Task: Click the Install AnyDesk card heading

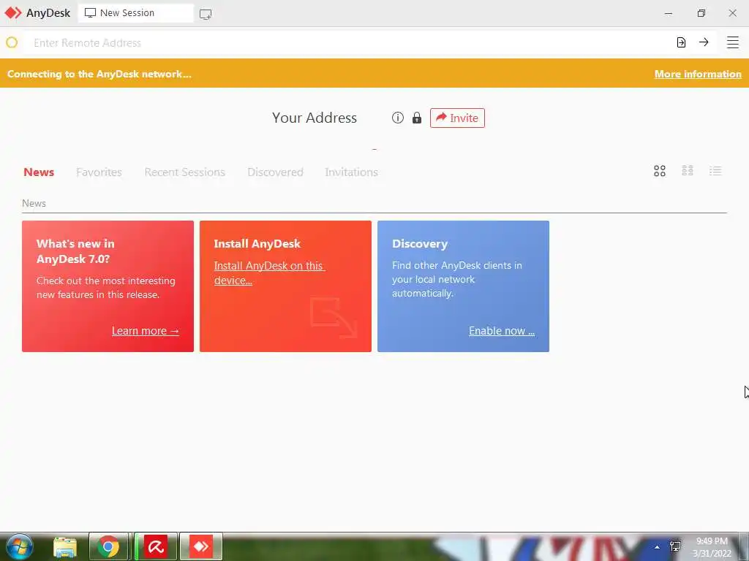Action: (x=257, y=244)
